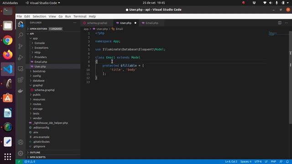Open the feedback icon in status bar

pyautogui.click(x=281, y=162)
